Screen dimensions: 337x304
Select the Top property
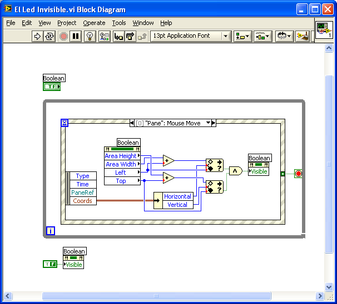point(122,181)
